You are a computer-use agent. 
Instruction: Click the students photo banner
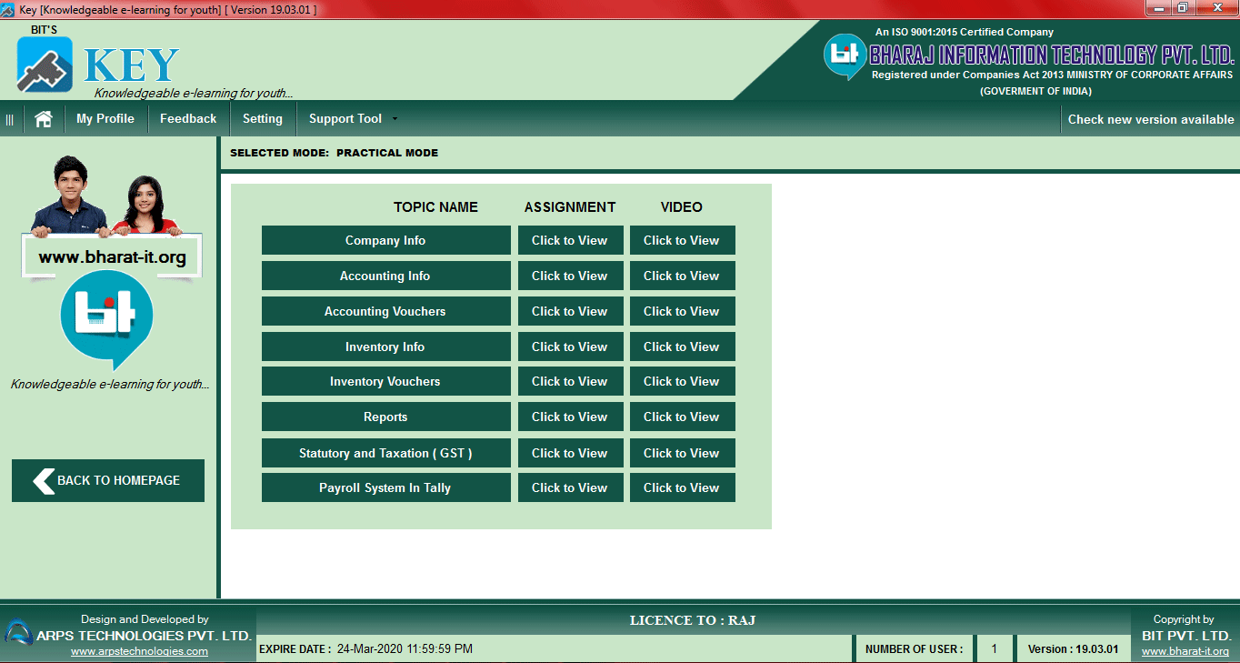coord(107,196)
